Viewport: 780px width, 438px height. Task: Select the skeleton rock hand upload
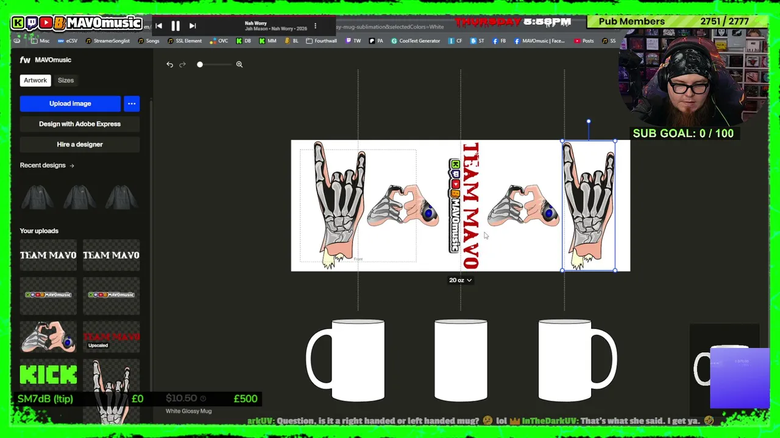coord(112,390)
